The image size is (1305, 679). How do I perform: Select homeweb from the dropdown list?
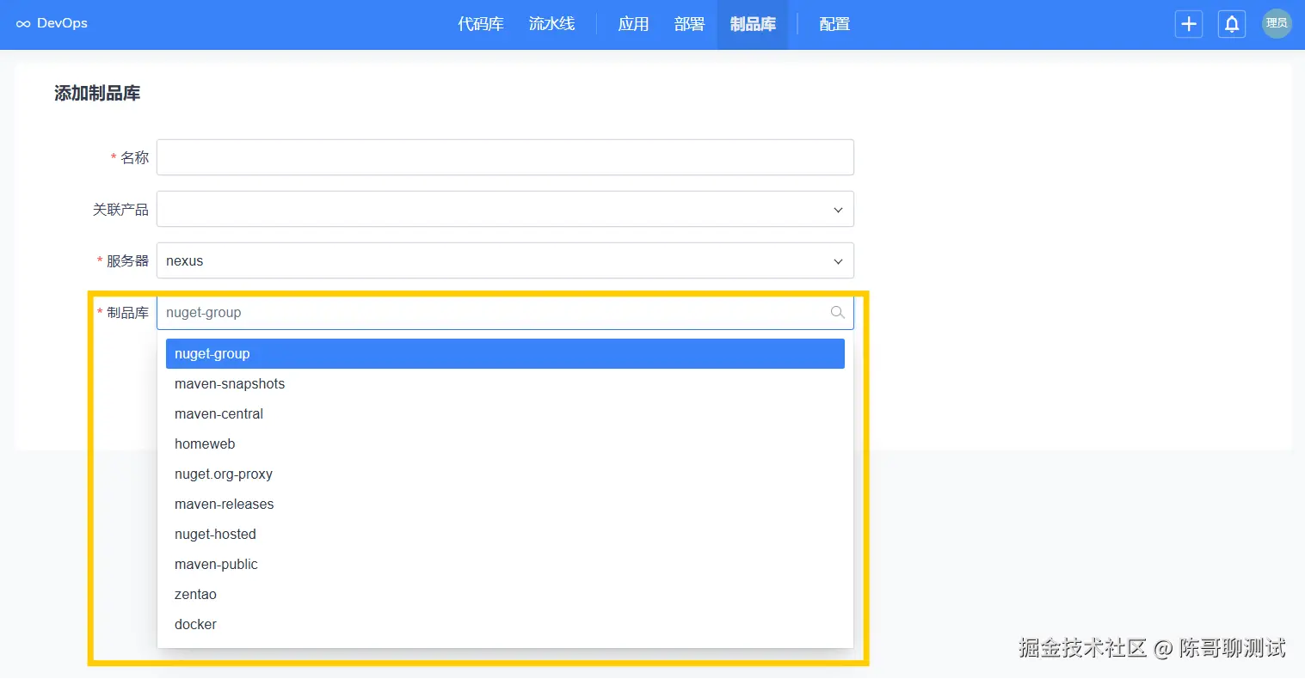pyautogui.click(x=505, y=444)
